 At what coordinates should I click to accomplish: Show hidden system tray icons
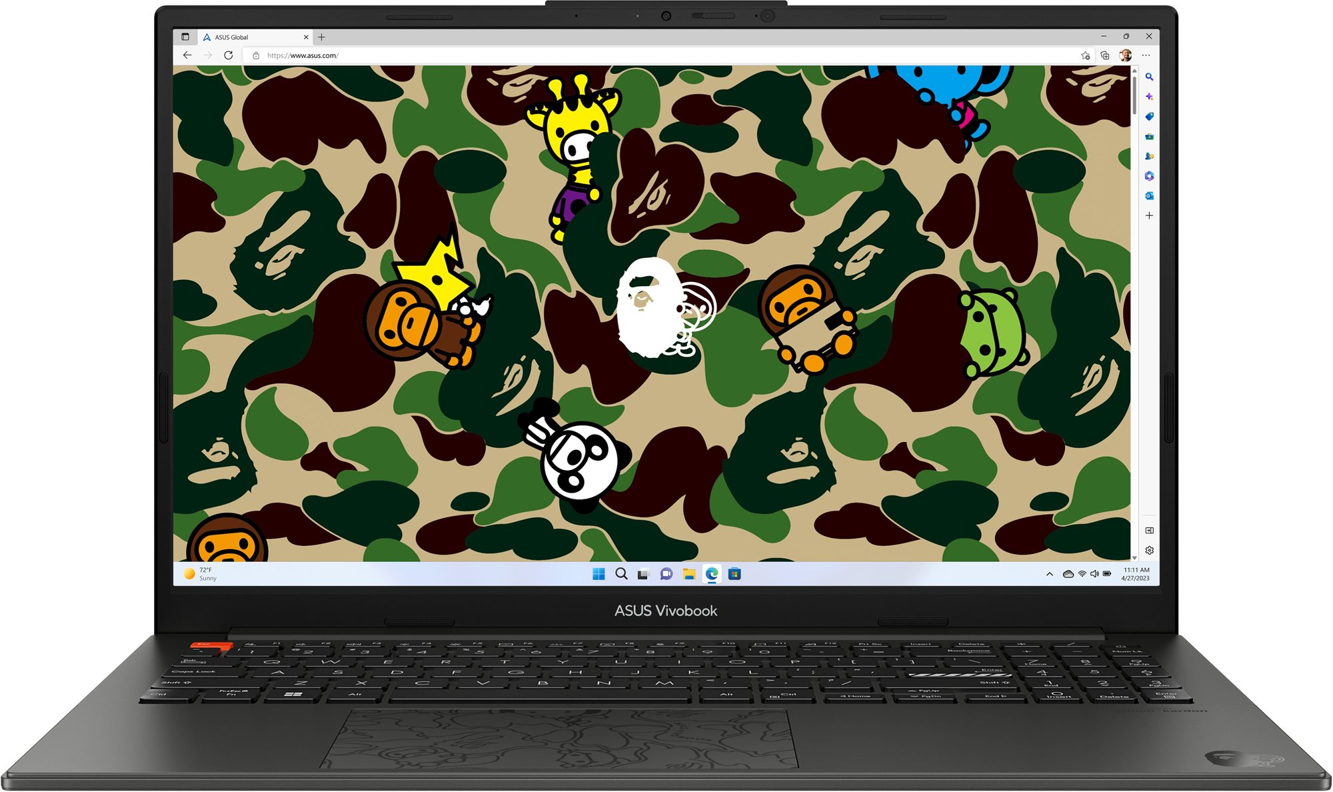[x=1050, y=574]
